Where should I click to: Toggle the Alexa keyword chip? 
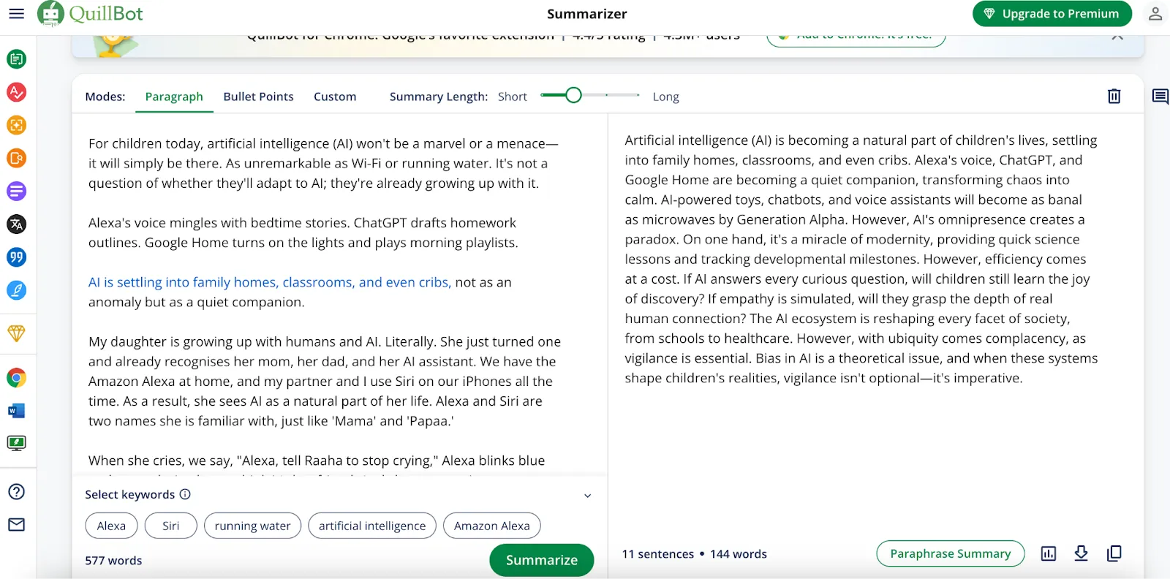click(111, 526)
